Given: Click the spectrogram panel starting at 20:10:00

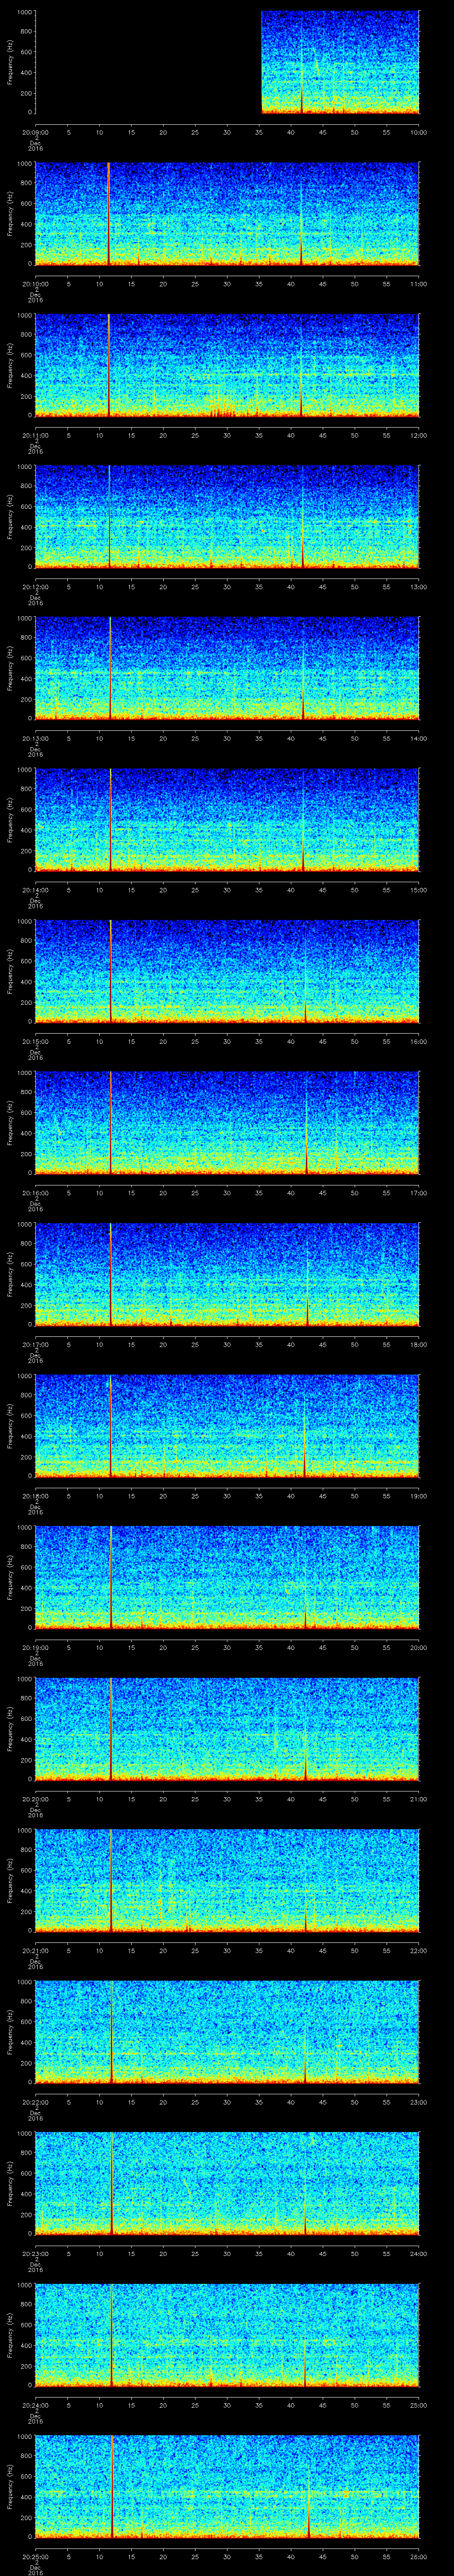Looking at the screenshot, I should 227,214.
